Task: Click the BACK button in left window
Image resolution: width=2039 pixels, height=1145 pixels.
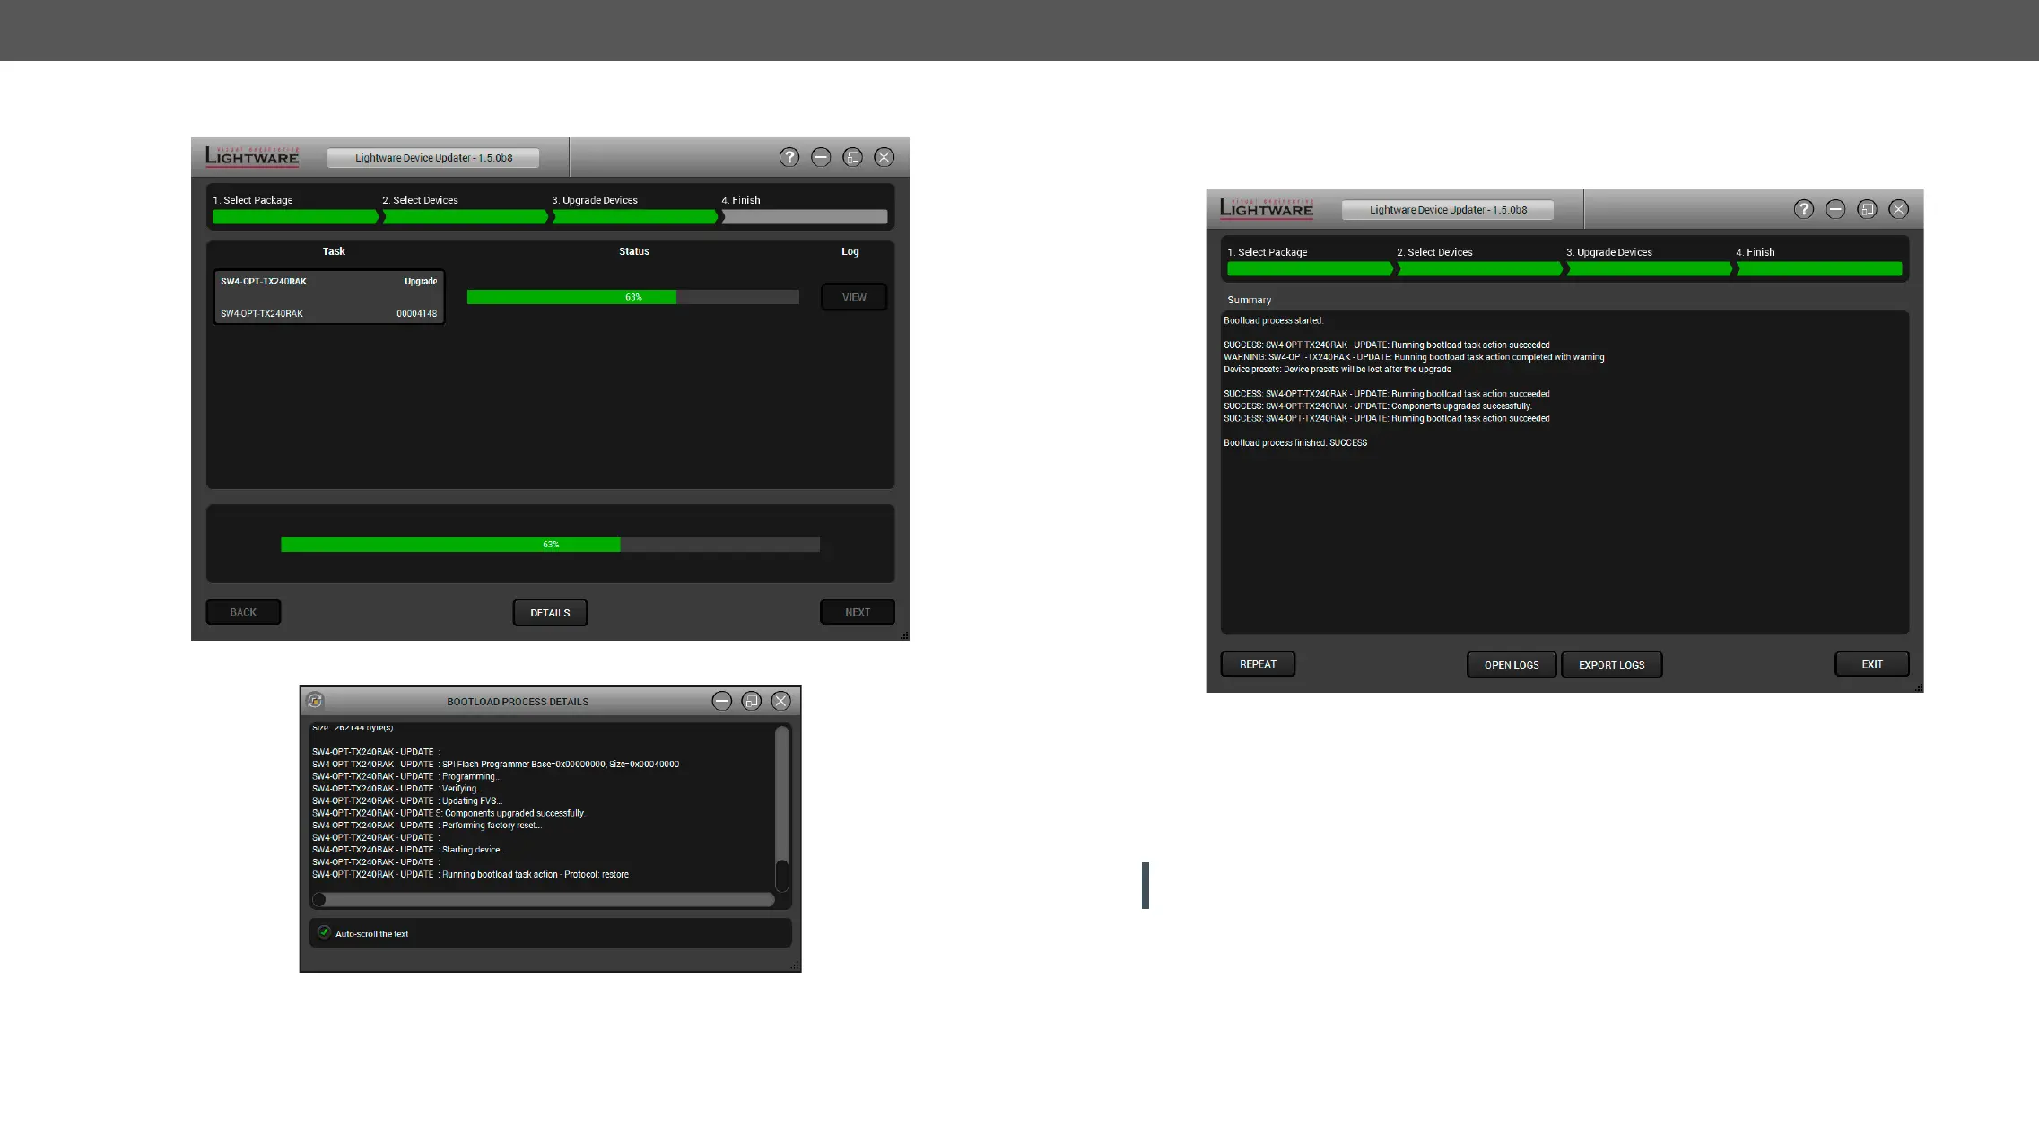Action: click(243, 612)
